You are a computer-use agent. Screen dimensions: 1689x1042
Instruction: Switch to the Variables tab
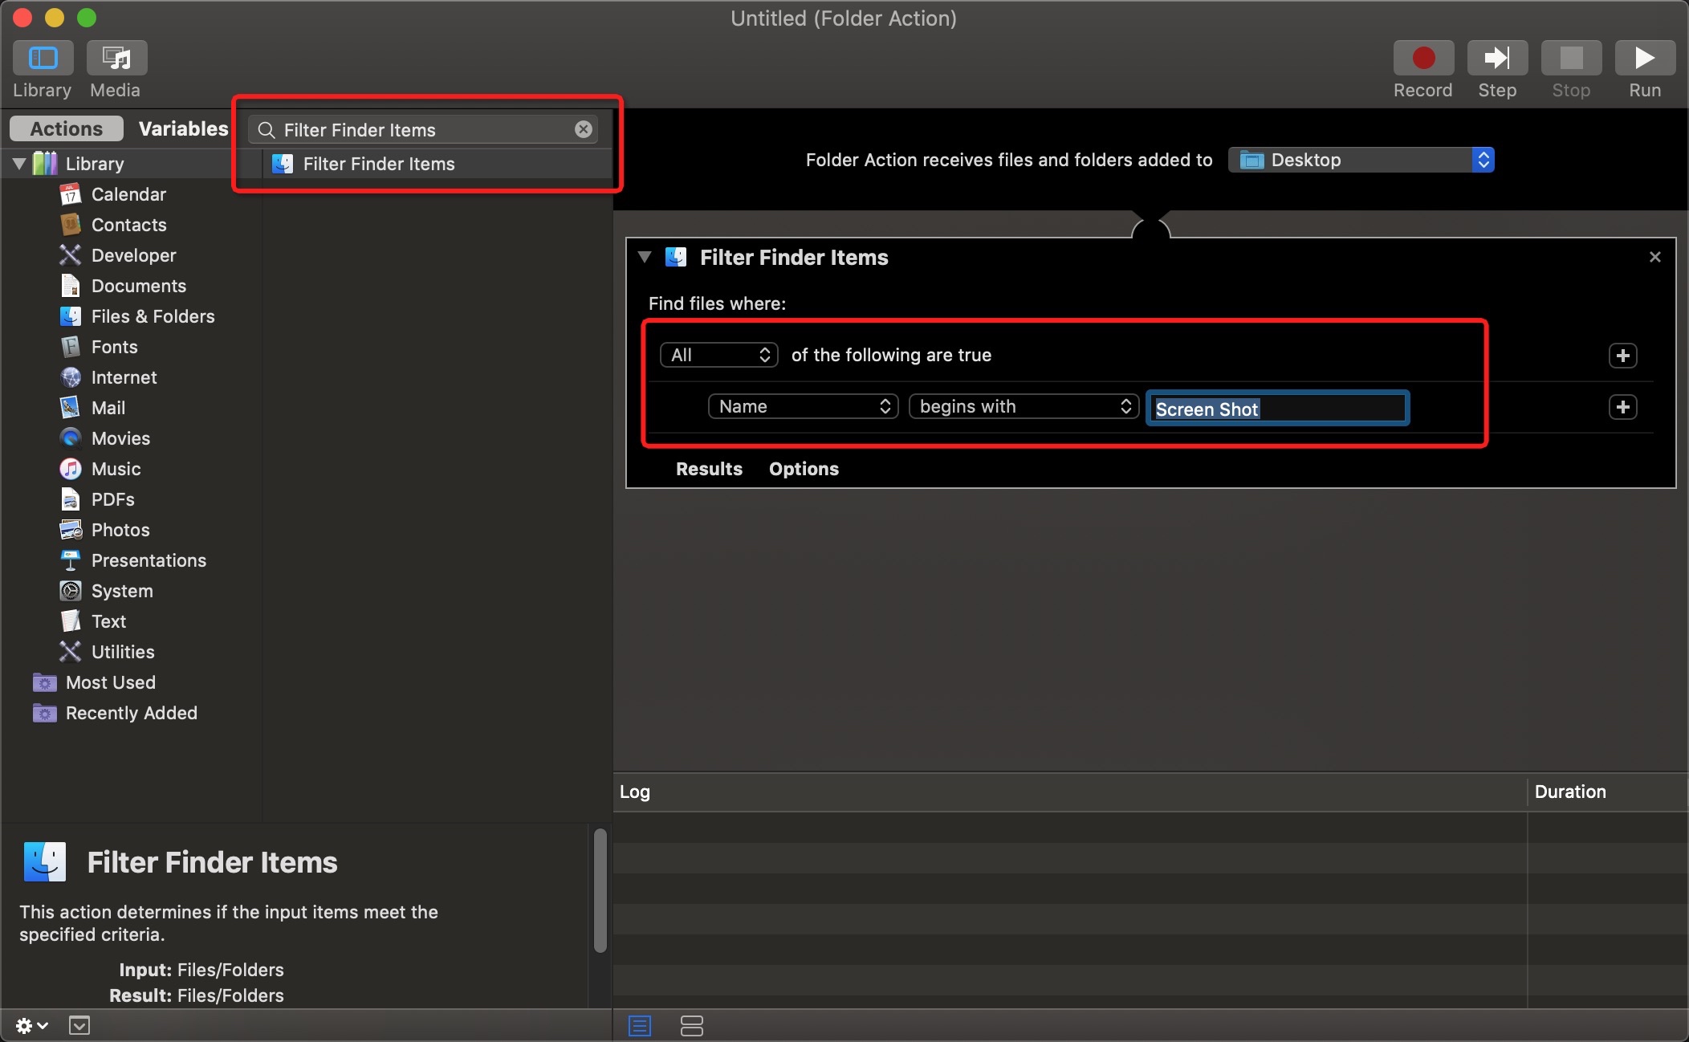coord(183,128)
